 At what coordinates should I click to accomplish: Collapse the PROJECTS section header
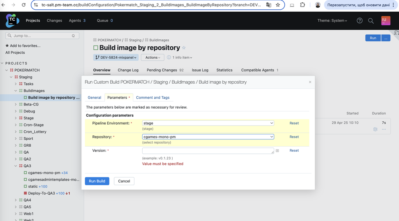pyautogui.click(x=2, y=63)
